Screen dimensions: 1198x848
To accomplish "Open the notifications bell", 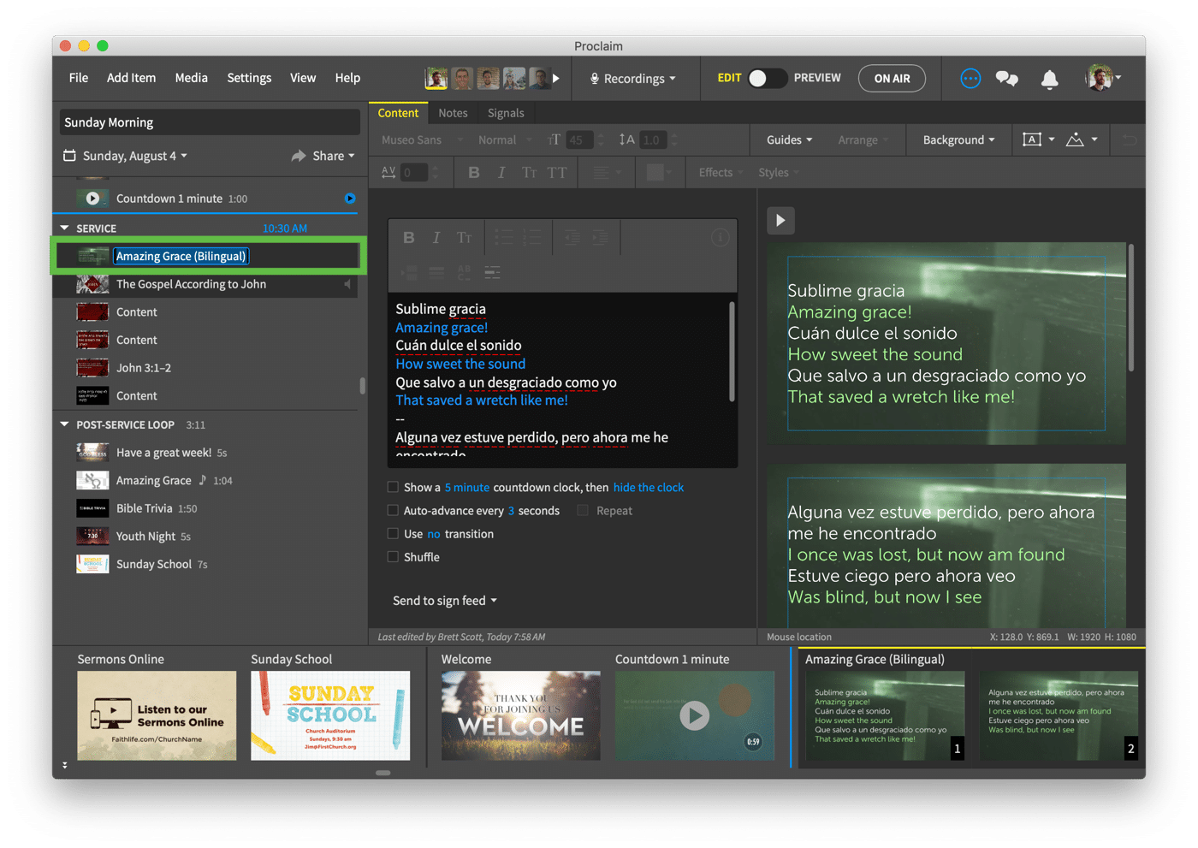I will pos(1049,79).
